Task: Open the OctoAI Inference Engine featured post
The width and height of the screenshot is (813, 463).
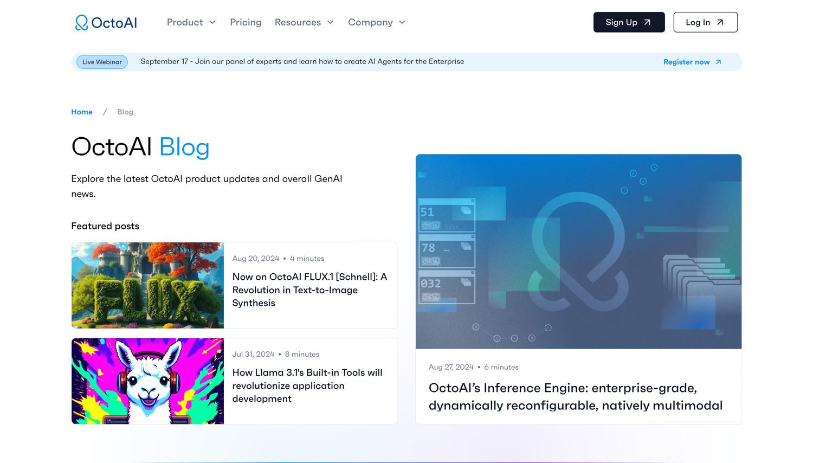Action: point(576,396)
